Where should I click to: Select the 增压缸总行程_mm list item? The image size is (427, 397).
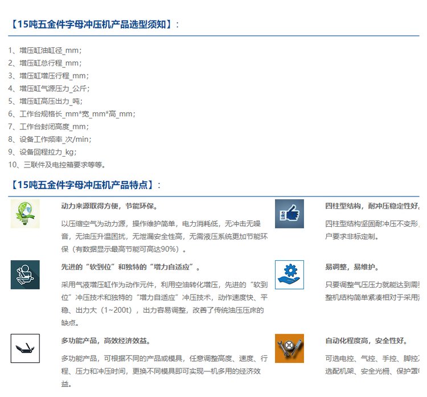point(46,63)
